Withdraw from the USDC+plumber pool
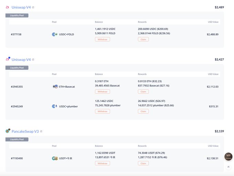 tap(103, 111)
